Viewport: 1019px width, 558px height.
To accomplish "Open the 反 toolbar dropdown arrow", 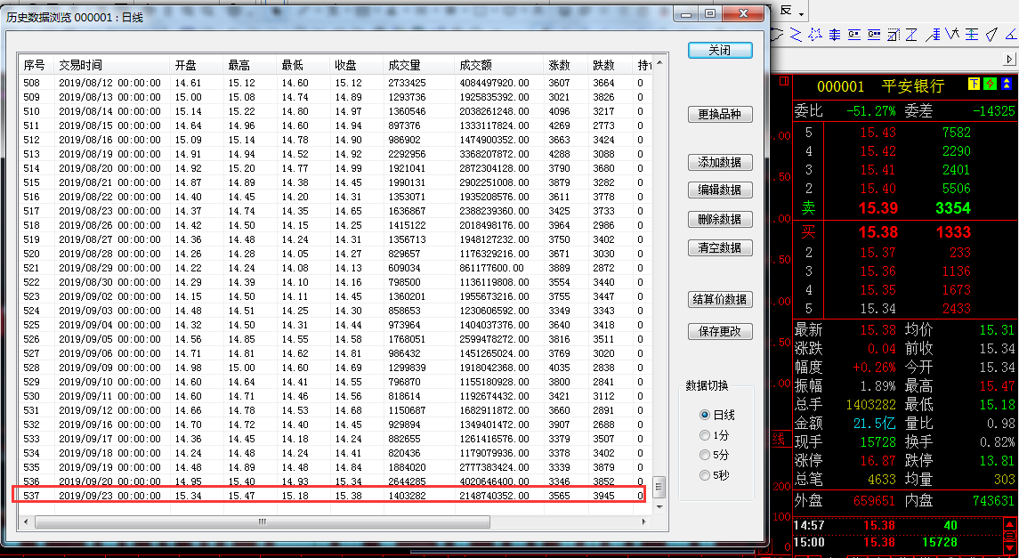I will point(801,14).
